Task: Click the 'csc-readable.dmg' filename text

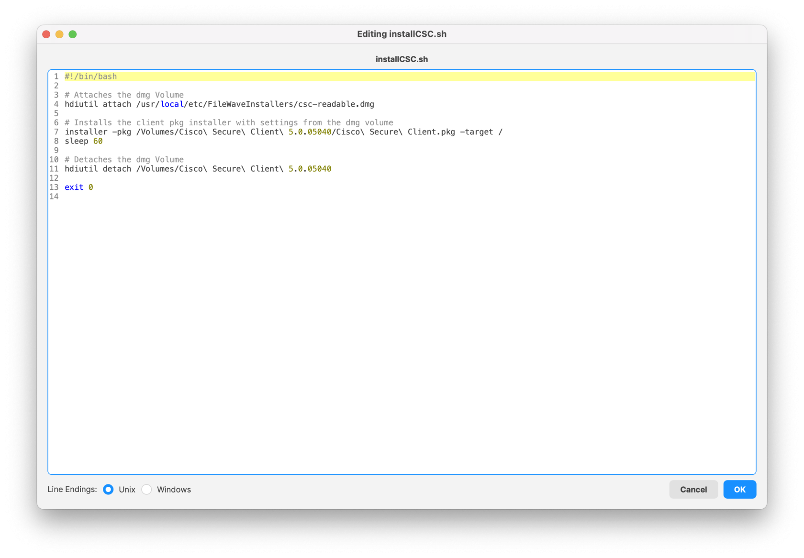Action: 336,104
